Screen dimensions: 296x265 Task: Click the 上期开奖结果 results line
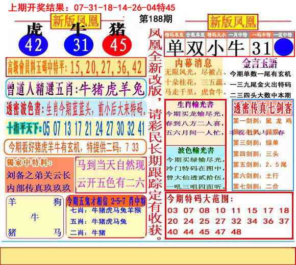[x=92, y=8]
